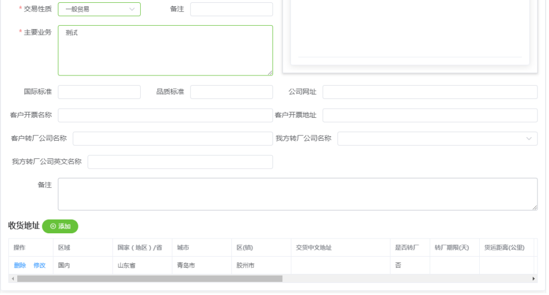Click the 是否转厂 column header

click(x=410, y=248)
